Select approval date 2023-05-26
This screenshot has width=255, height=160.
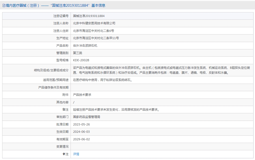(x=82, y=124)
